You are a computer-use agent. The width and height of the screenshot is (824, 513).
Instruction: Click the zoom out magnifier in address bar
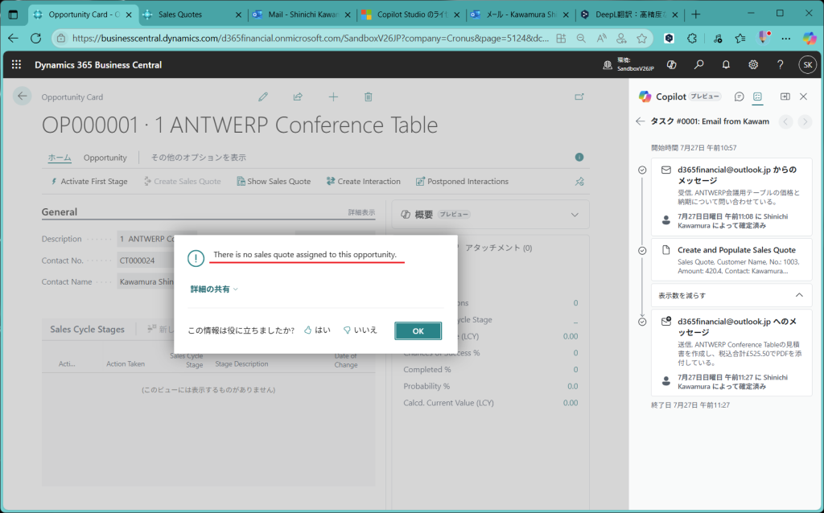(x=581, y=38)
